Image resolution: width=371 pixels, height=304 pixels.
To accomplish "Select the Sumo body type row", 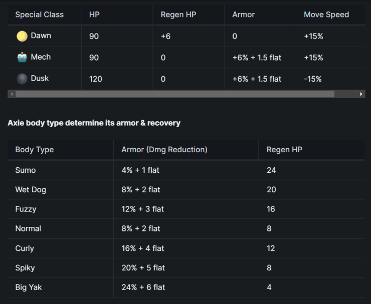I will (186, 170).
